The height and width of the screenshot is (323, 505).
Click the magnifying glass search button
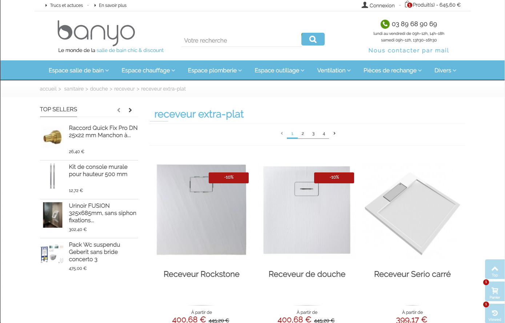(x=313, y=39)
